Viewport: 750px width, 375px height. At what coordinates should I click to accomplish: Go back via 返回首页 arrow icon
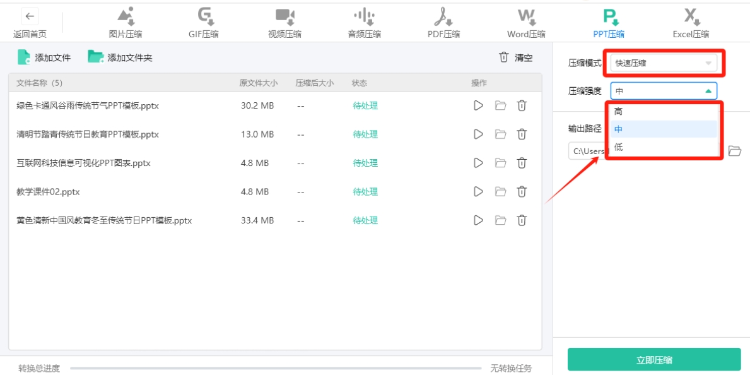[30, 16]
